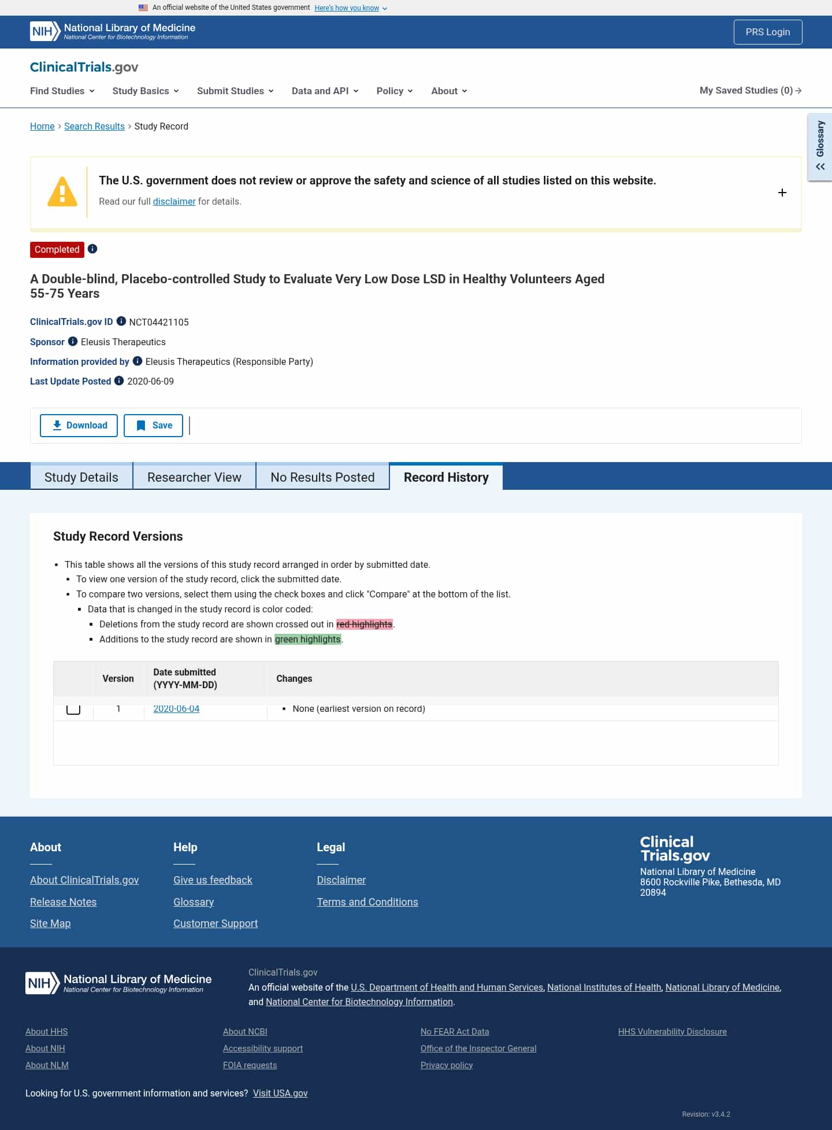Click the NIH National Library of Medicine header logo
This screenshot has height=1130, width=832.
tap(113, 31)
